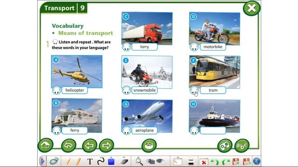Click the snowmobile photo E
The height and width of the screenshot is (167, 298).
(147, 72)
